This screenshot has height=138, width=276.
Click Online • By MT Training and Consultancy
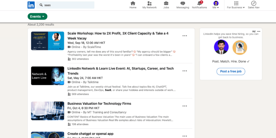click(x=97, y=112)
